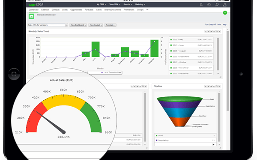The height and width of the screenshot is (160, 257).
Task: Click the green Interactive Dashboard icon
Action: coord(31,17)
